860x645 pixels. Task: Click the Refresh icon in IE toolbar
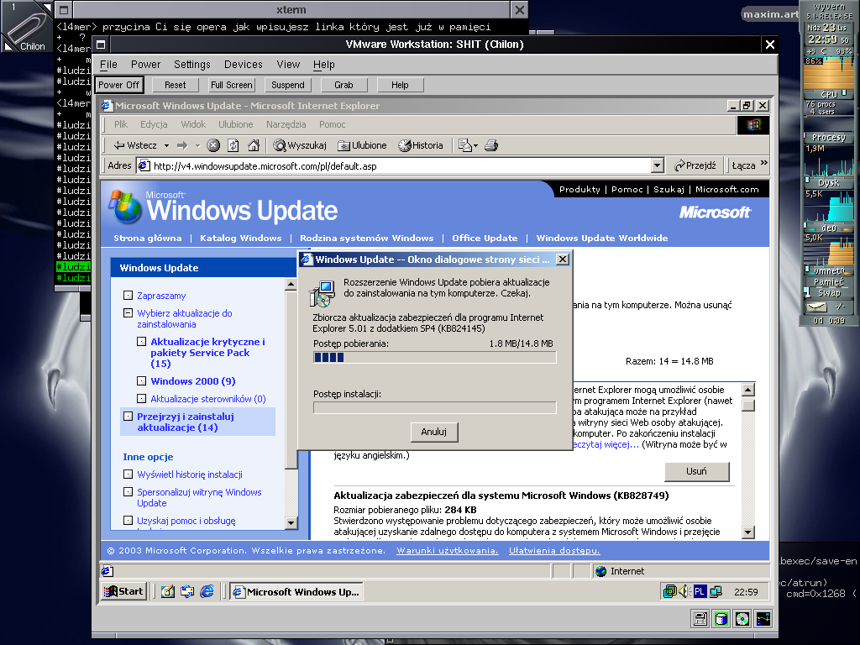point(233,145)
